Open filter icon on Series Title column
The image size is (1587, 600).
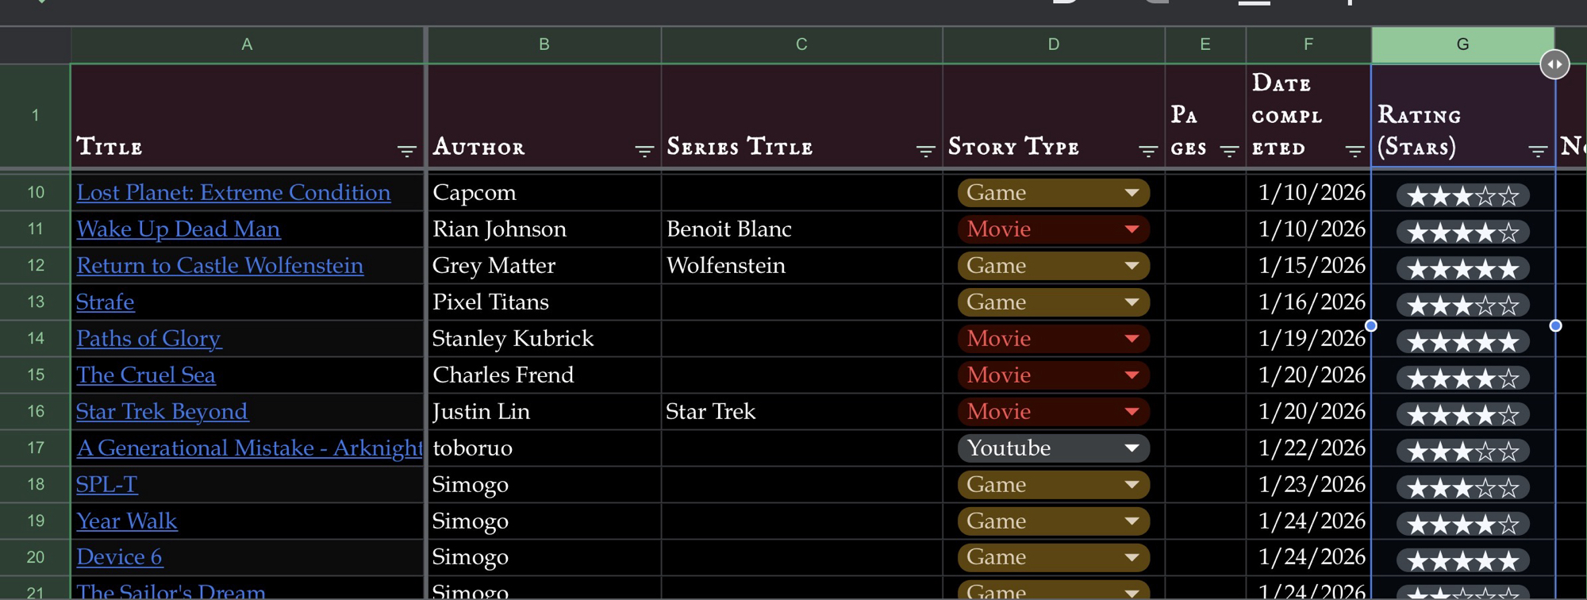tap(924, 151)
